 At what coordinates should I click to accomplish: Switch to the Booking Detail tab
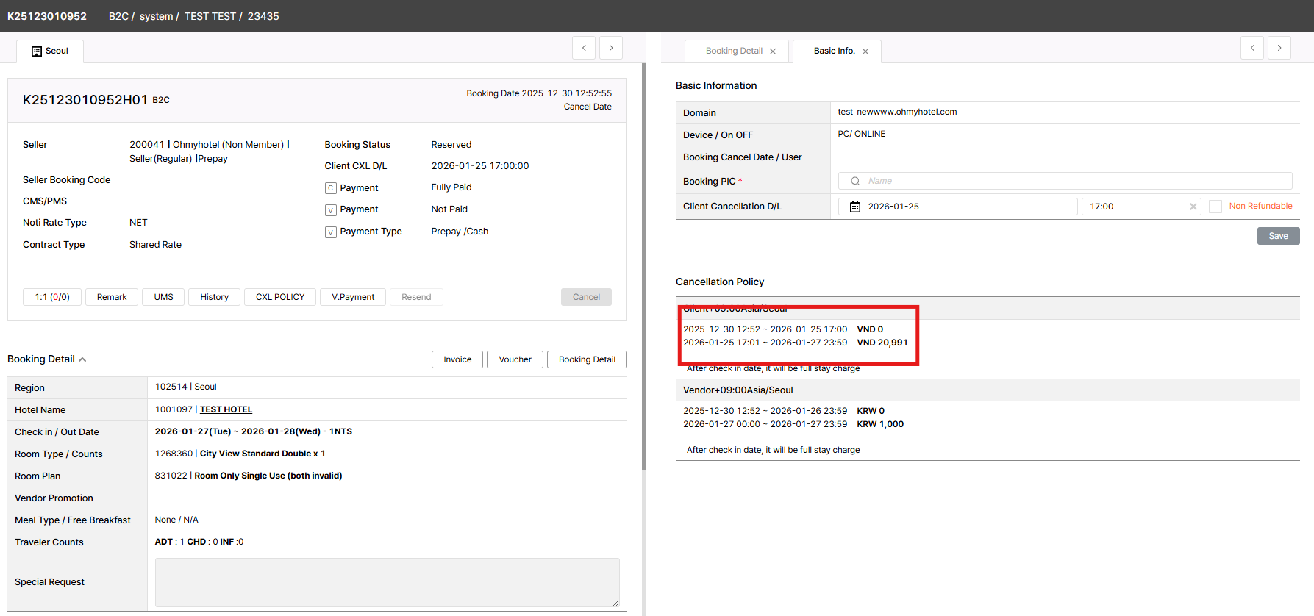pyautogui.click(x=733, y=51)
